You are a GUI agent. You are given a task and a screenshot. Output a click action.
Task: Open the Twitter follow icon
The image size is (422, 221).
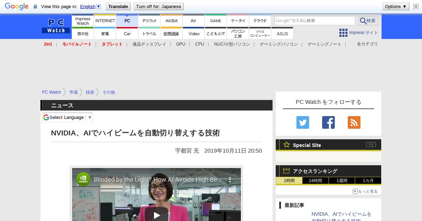click(303, 122)
